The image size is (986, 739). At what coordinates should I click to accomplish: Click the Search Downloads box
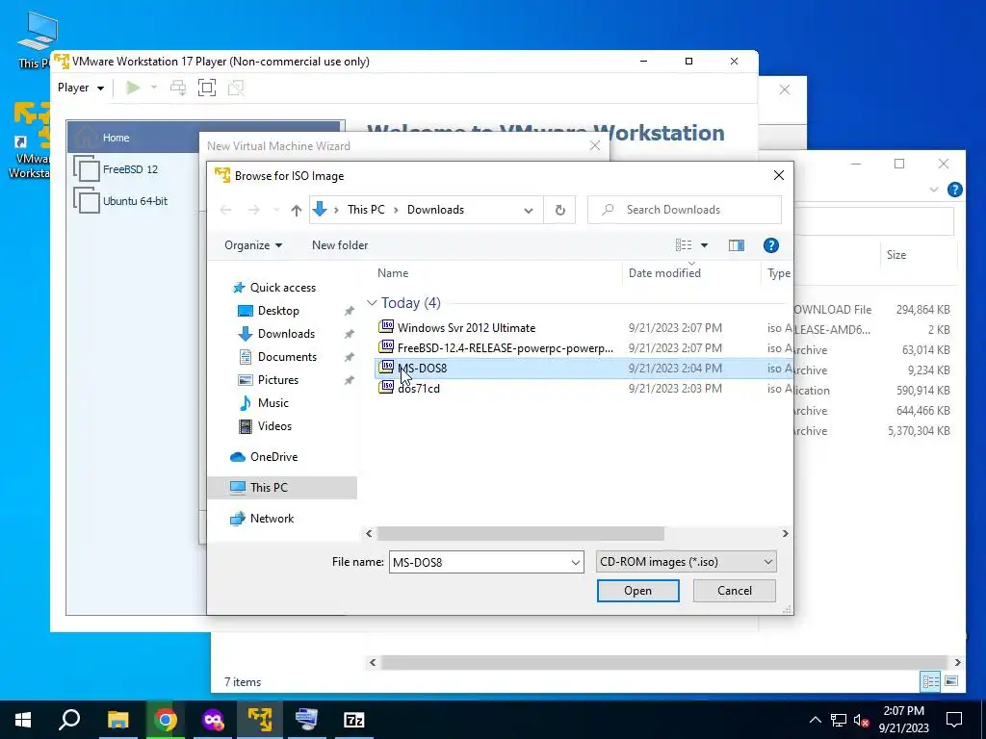coord(685,210)
